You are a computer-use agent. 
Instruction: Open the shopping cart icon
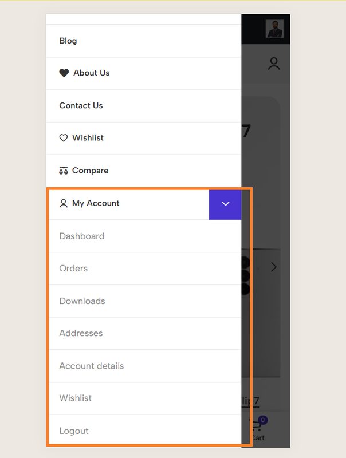pyautogui.click(x=256, y=425)
